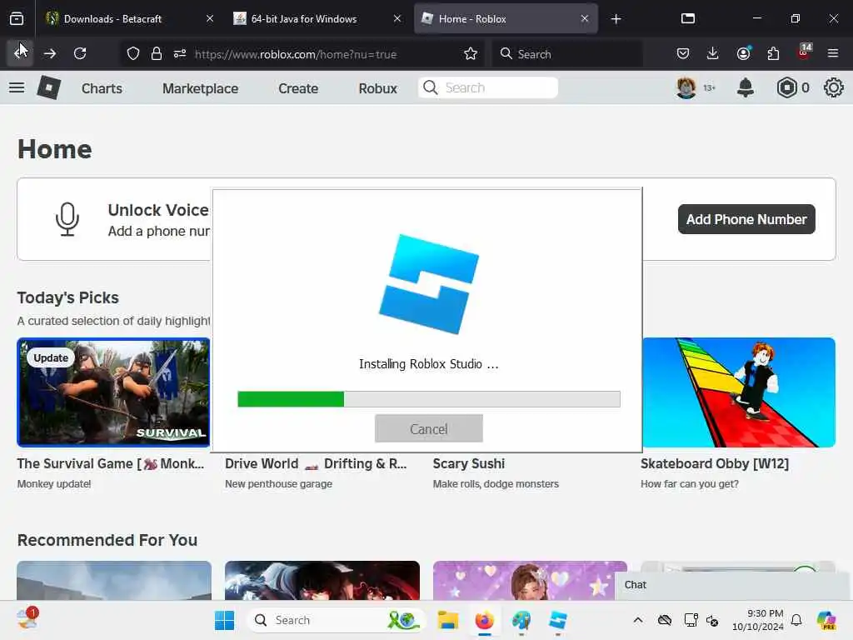Open the Chat panel

733,585
